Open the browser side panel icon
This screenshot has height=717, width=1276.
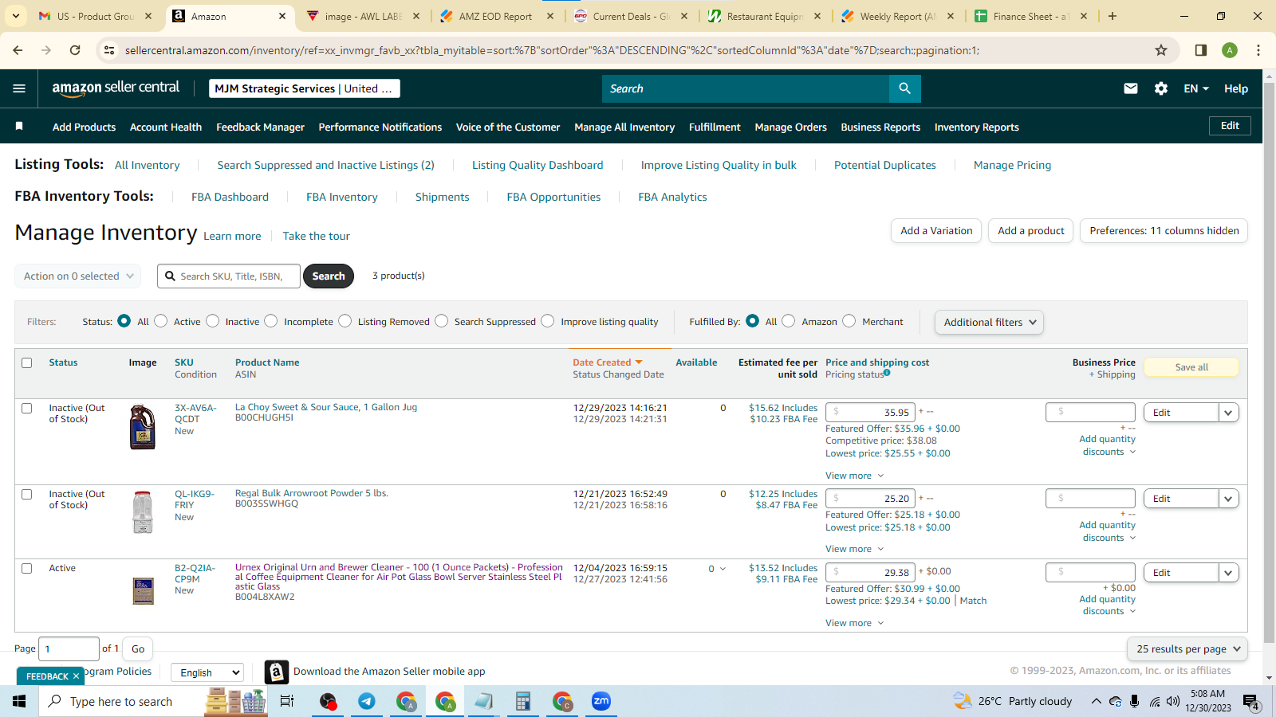point(1201,50)
